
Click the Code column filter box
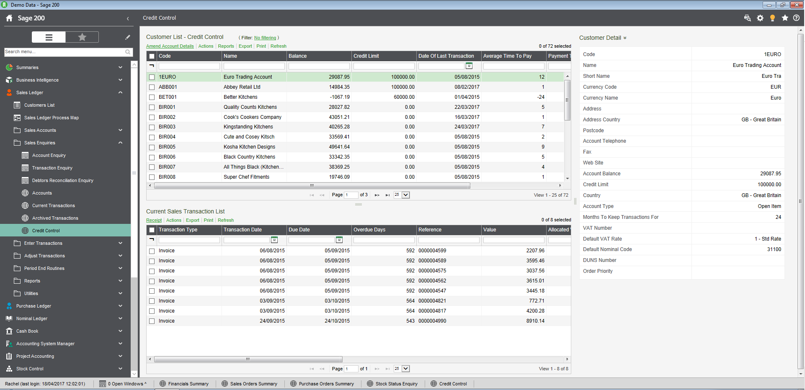pyautogui.click(x=189, y=66)
